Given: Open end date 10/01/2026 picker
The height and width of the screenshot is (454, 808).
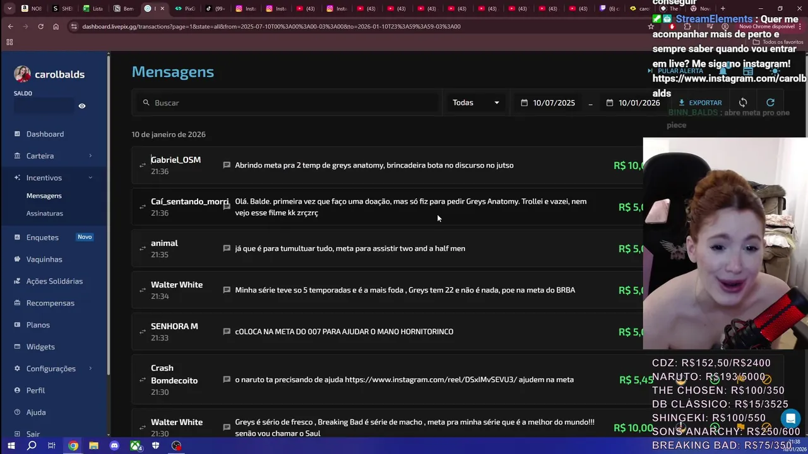Looking at the screenshot, I should tap(633, 103).
